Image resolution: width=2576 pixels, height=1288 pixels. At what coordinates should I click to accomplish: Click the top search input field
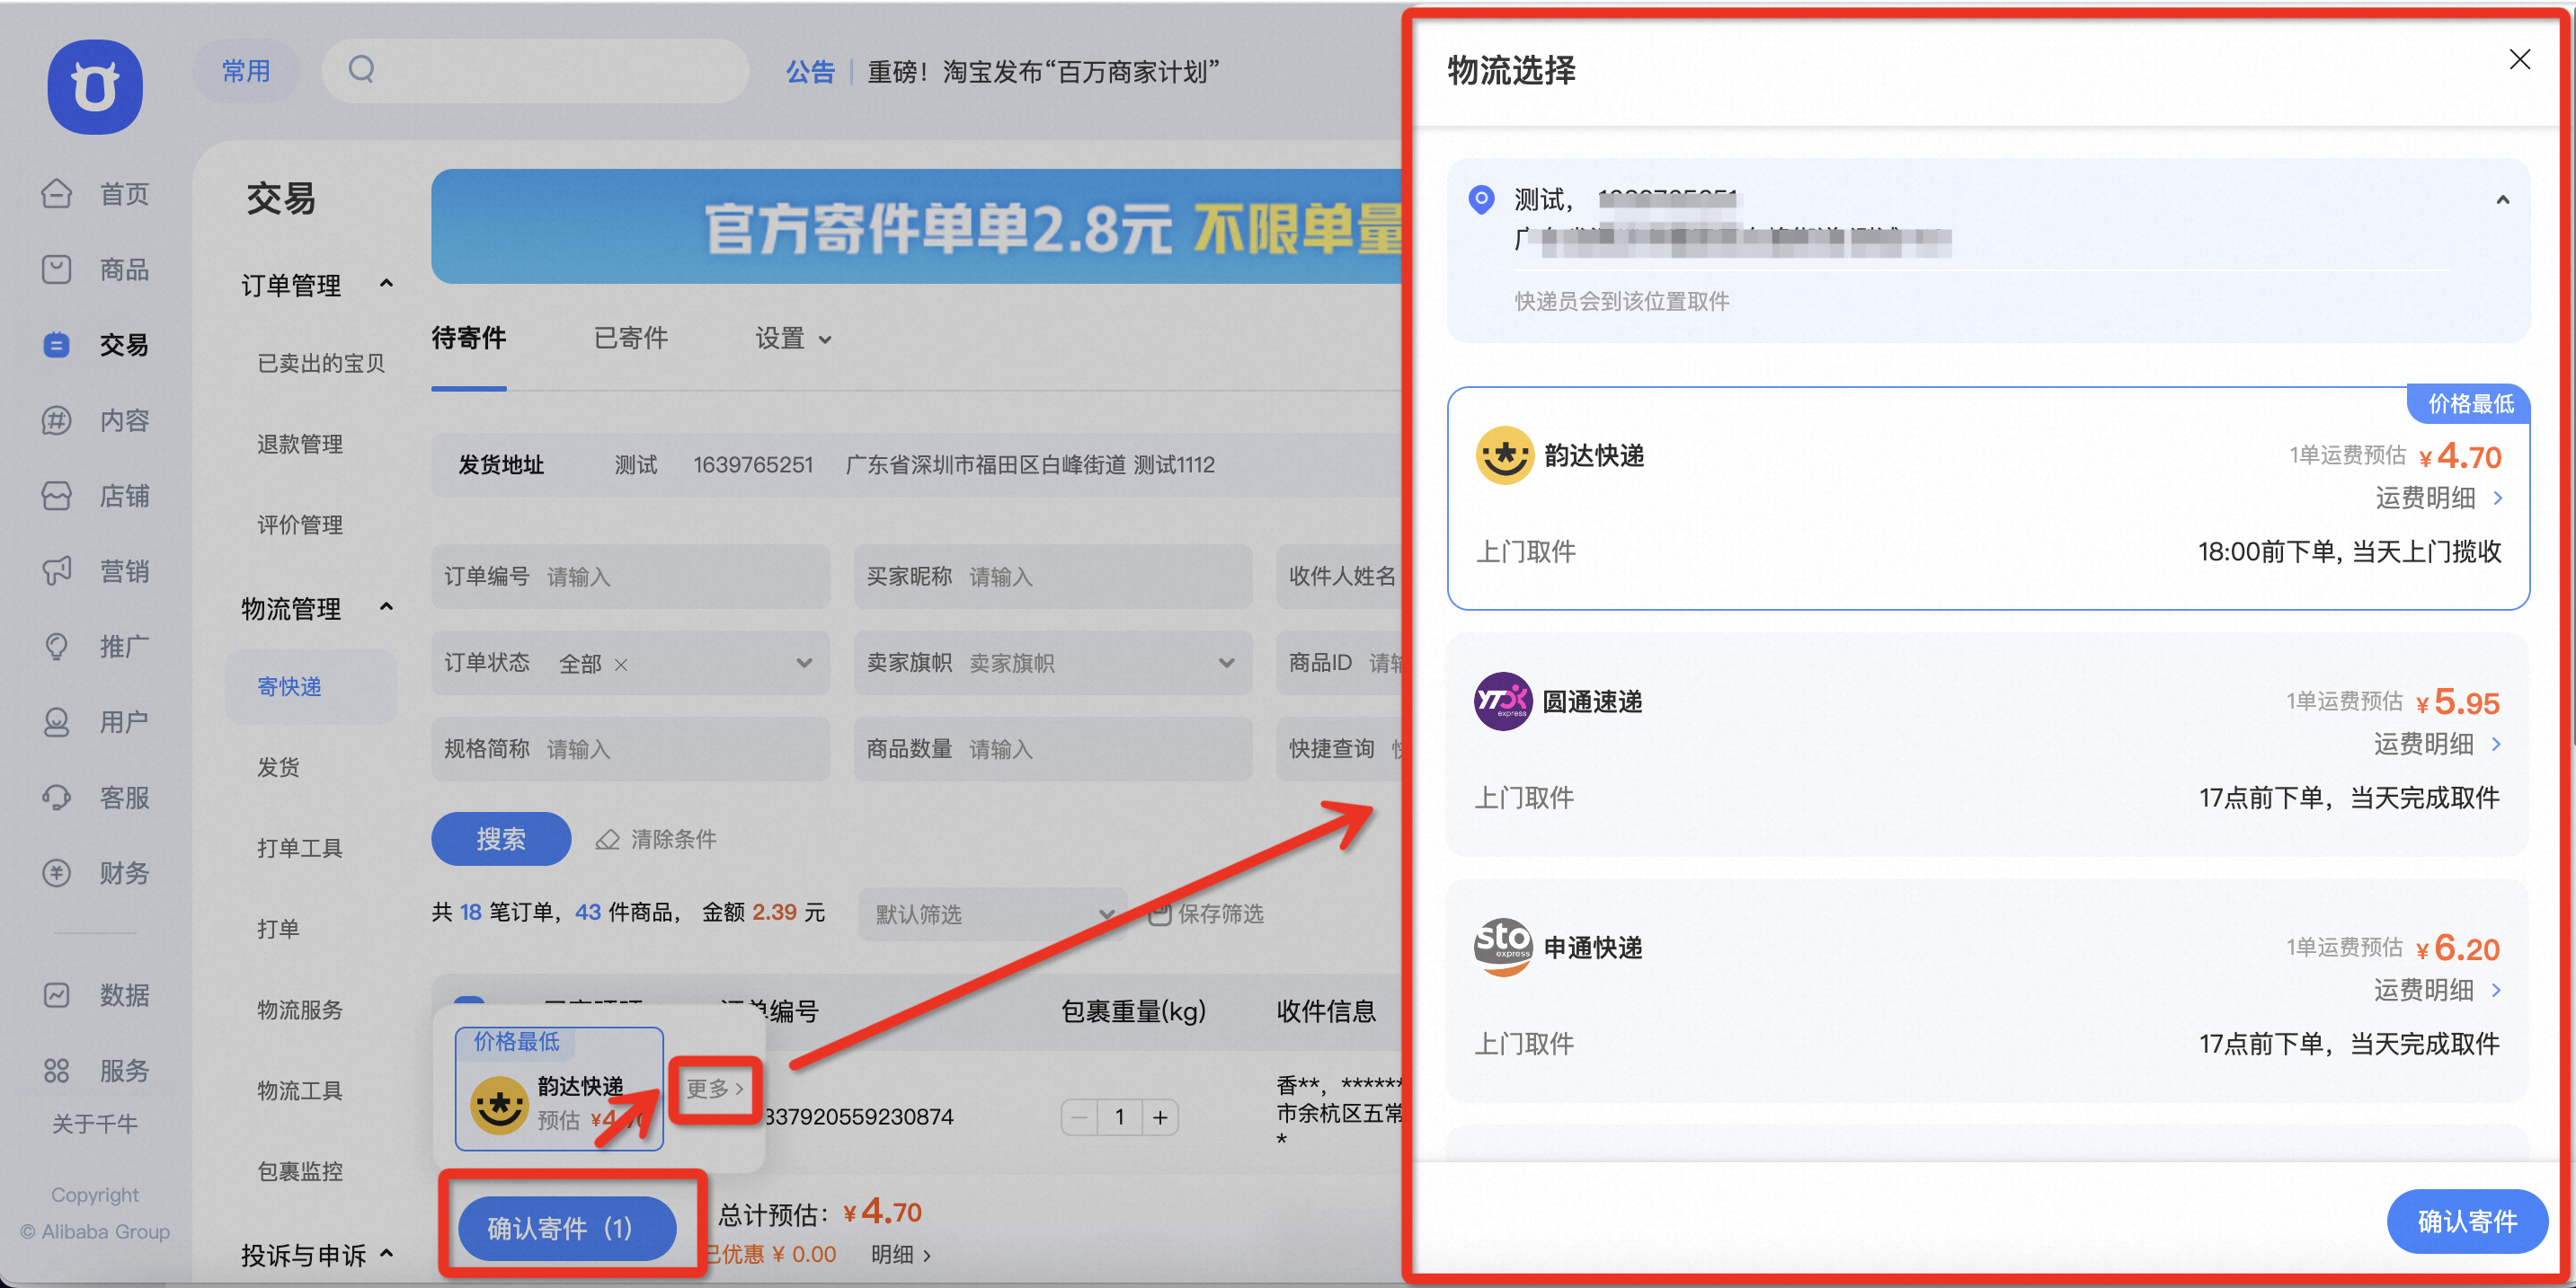pos(535,70)
